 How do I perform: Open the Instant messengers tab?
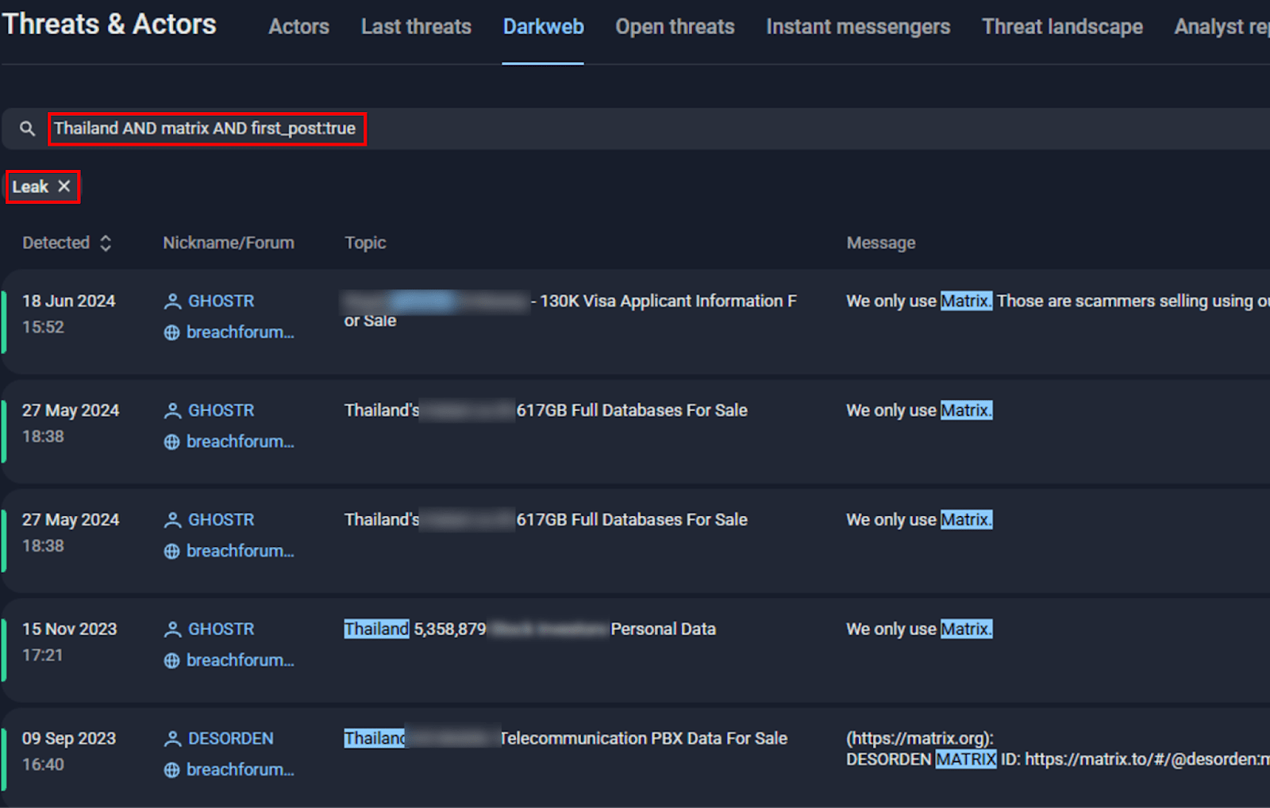(x=858, y=26)
